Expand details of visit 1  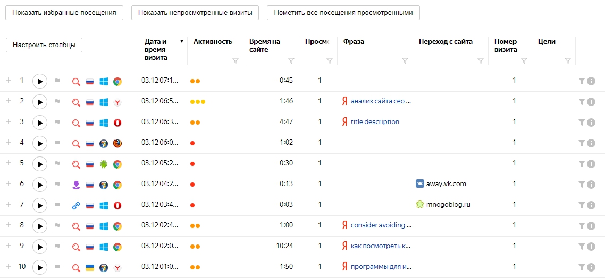point(9,81)
